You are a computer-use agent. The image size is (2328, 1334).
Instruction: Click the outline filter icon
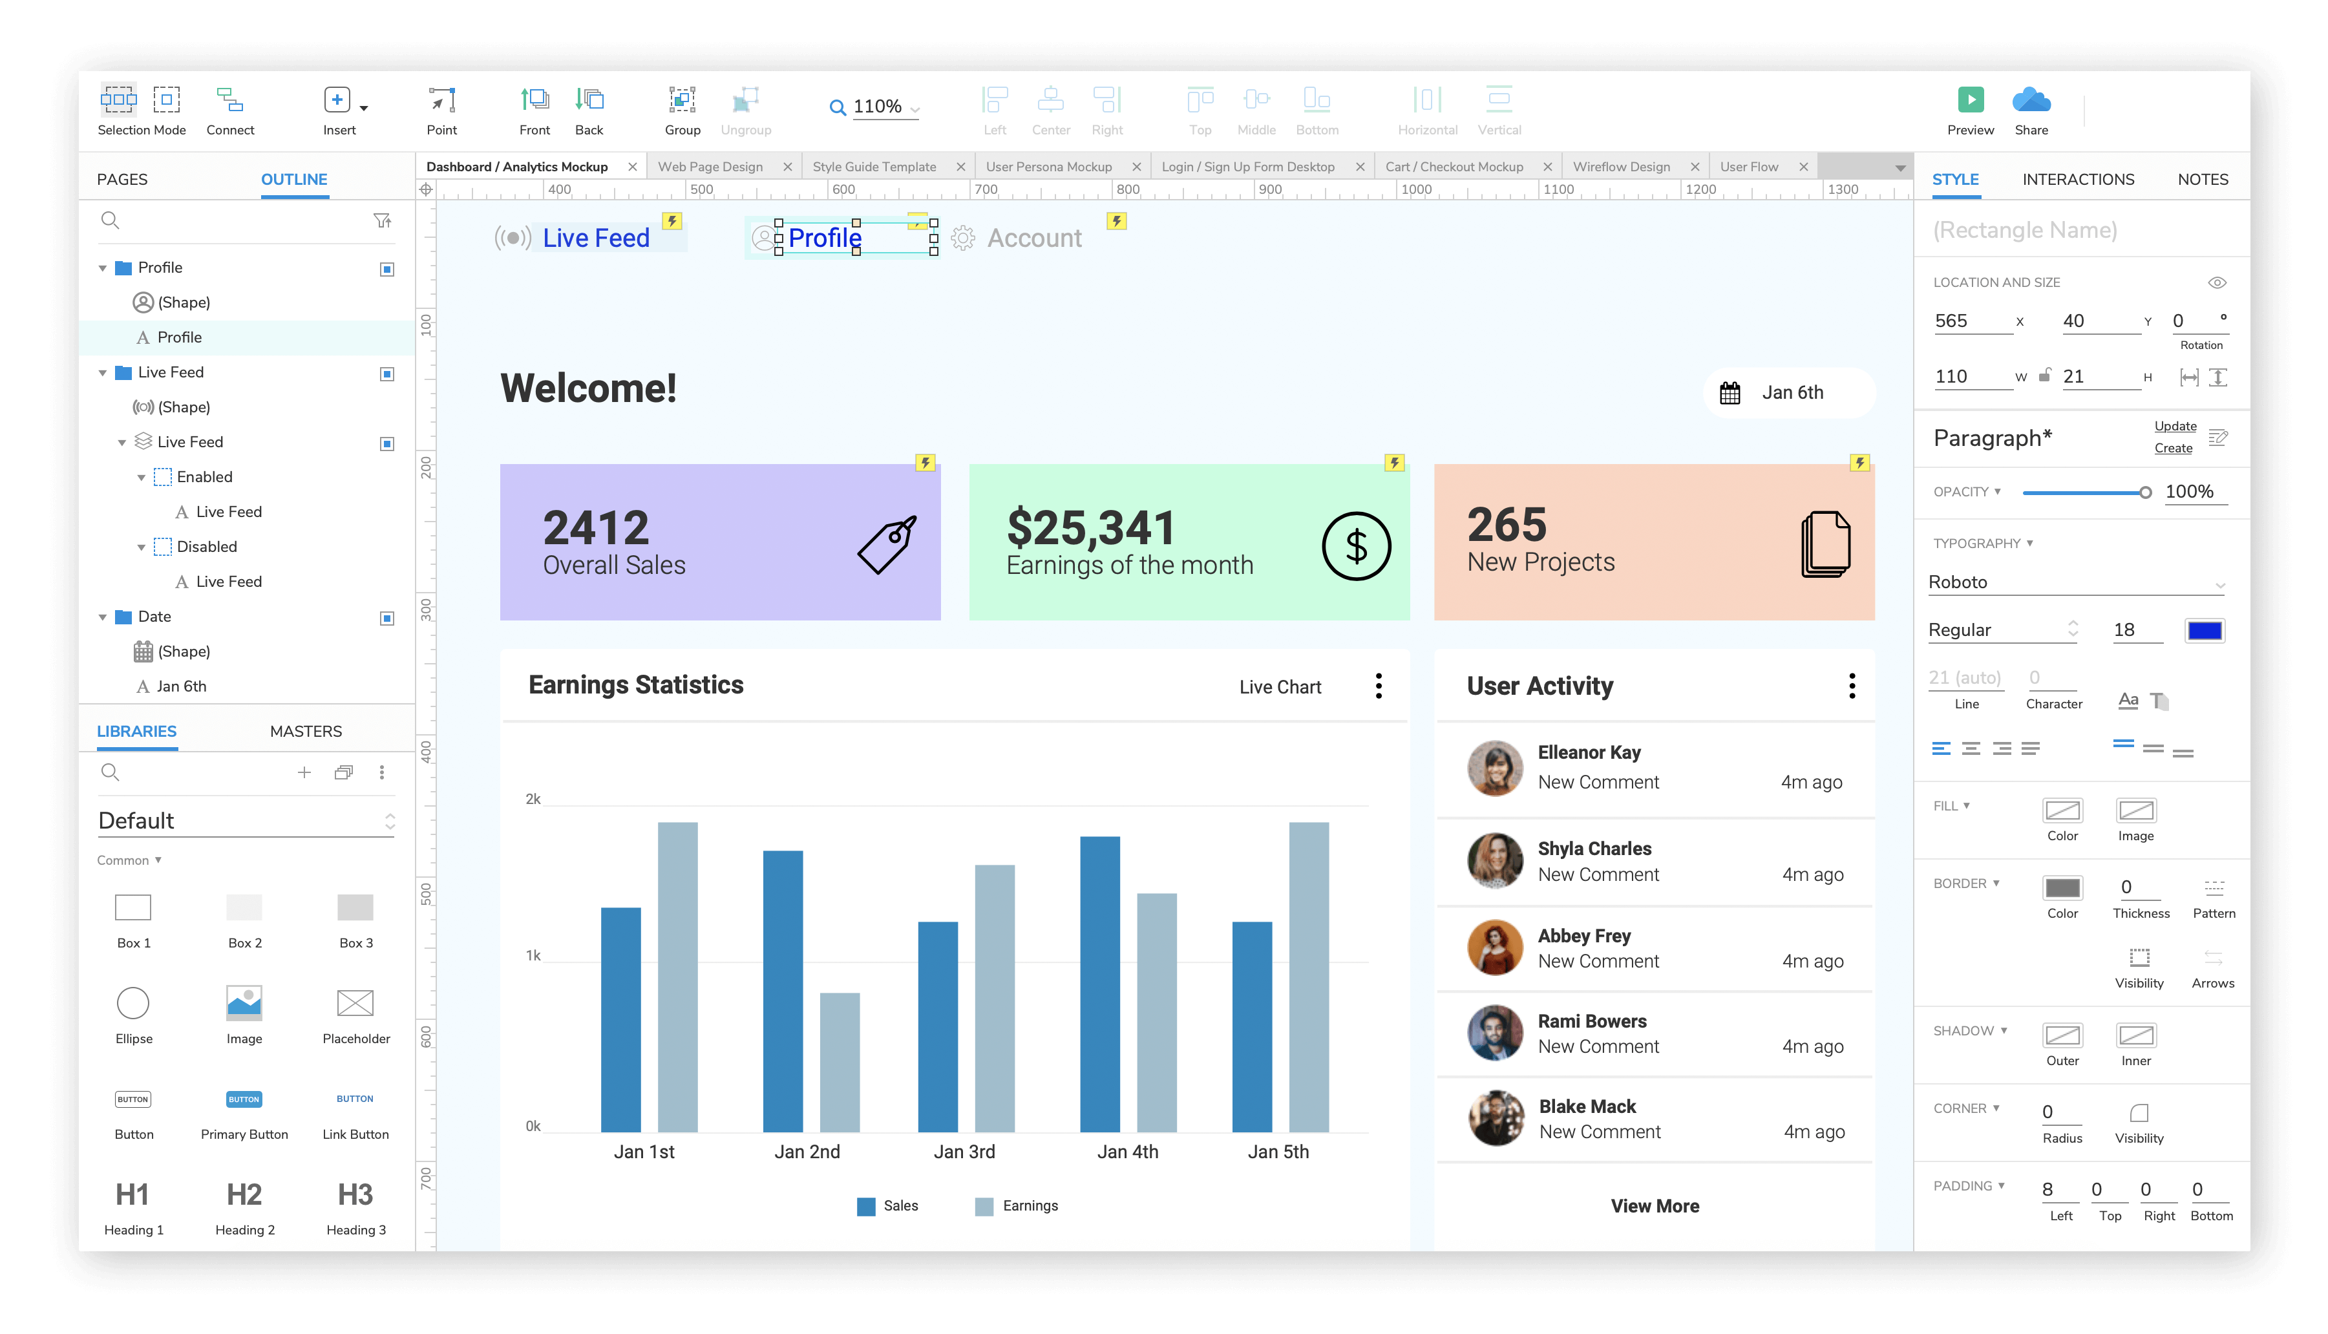[382, 220]
